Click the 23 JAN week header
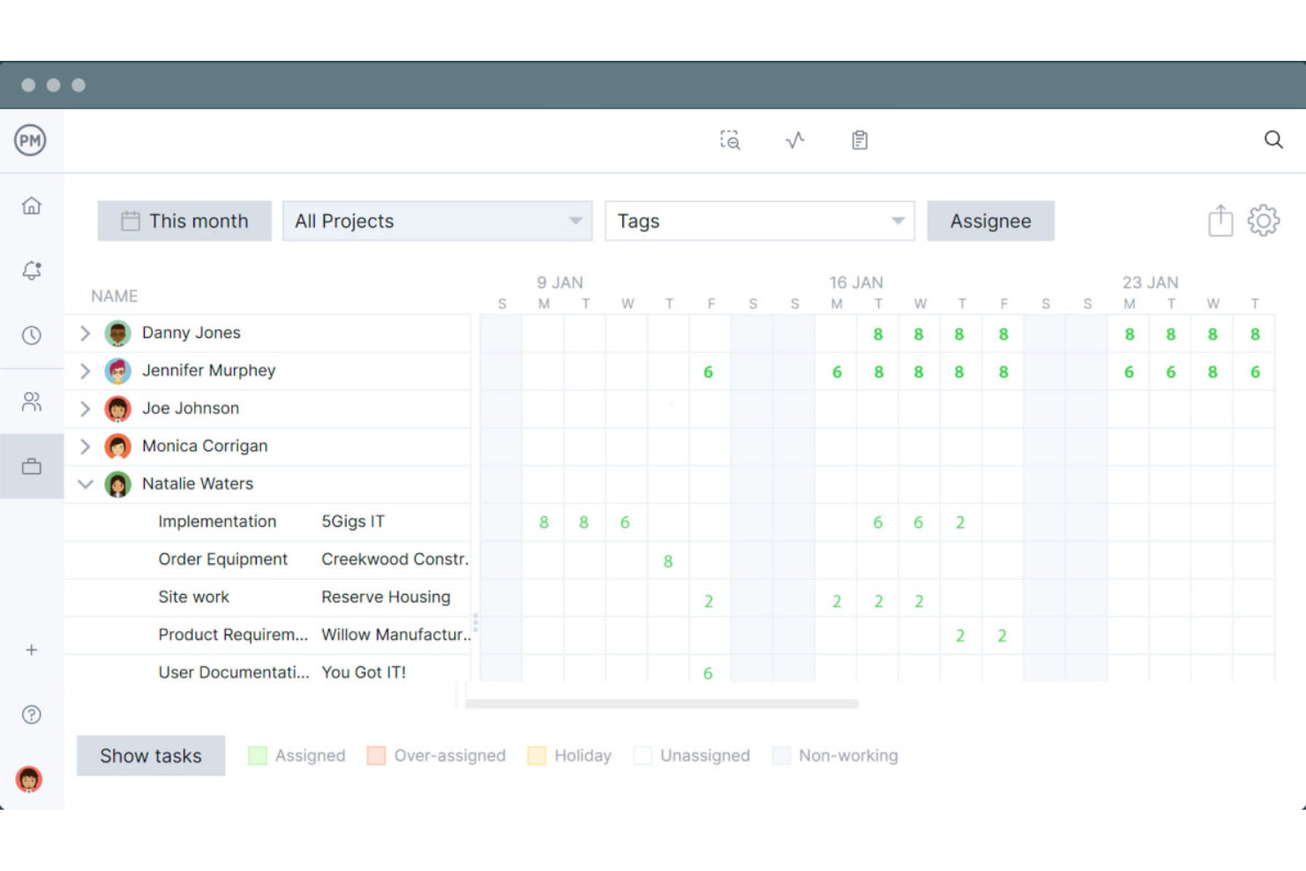 [1151, 282]
